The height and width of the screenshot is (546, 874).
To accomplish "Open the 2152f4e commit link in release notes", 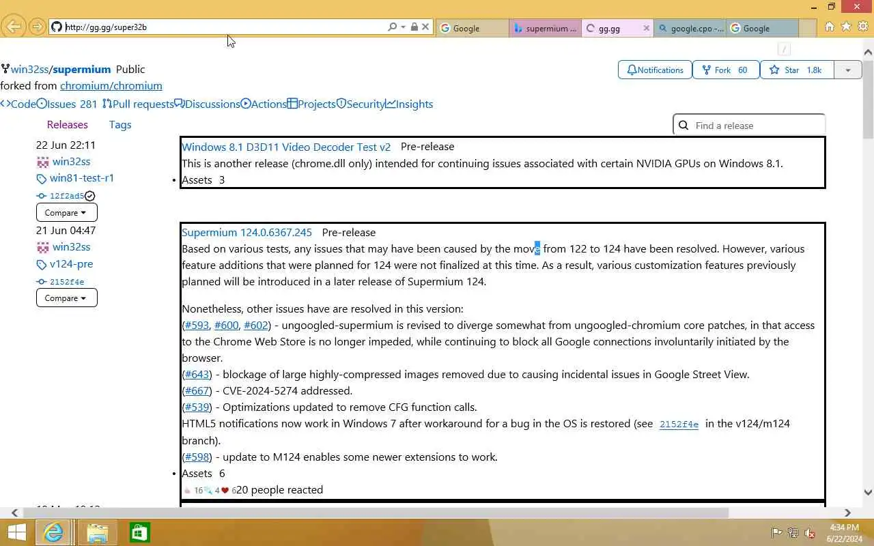I will (x=679, y=425).
